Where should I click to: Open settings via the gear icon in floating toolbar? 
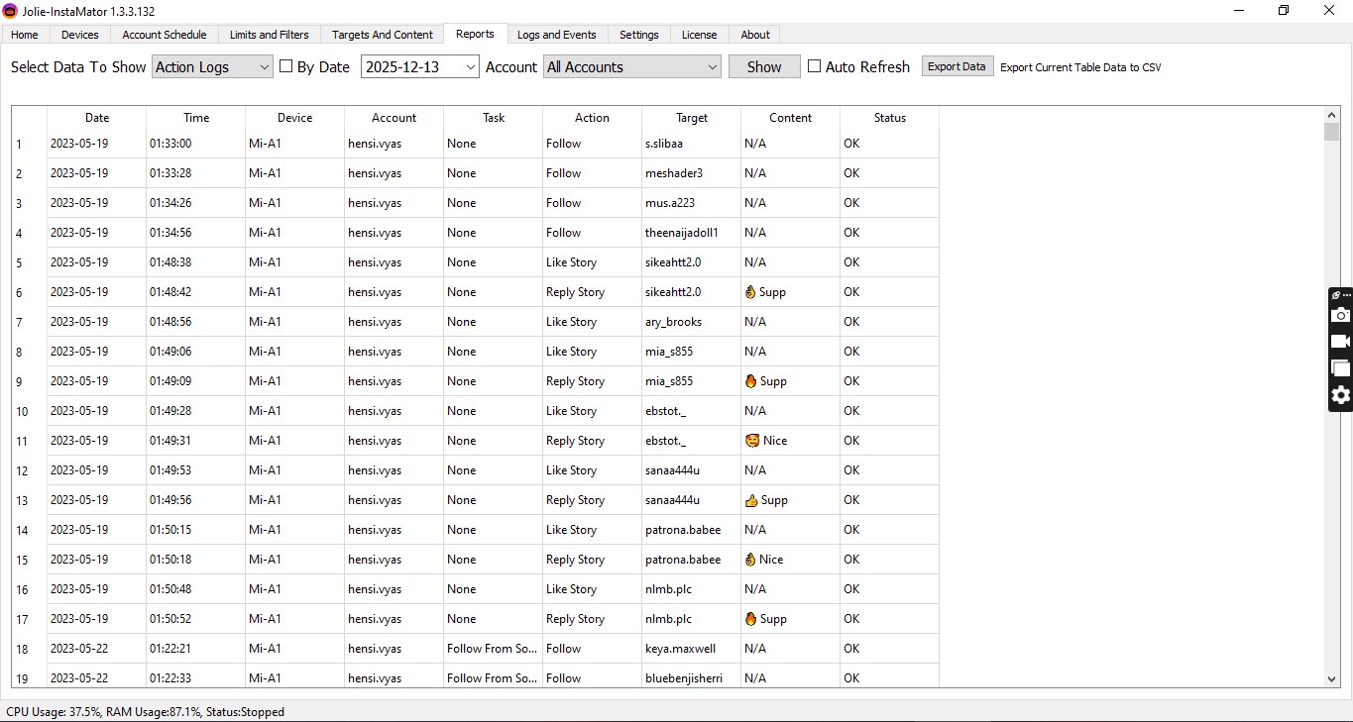[1340, 396]
